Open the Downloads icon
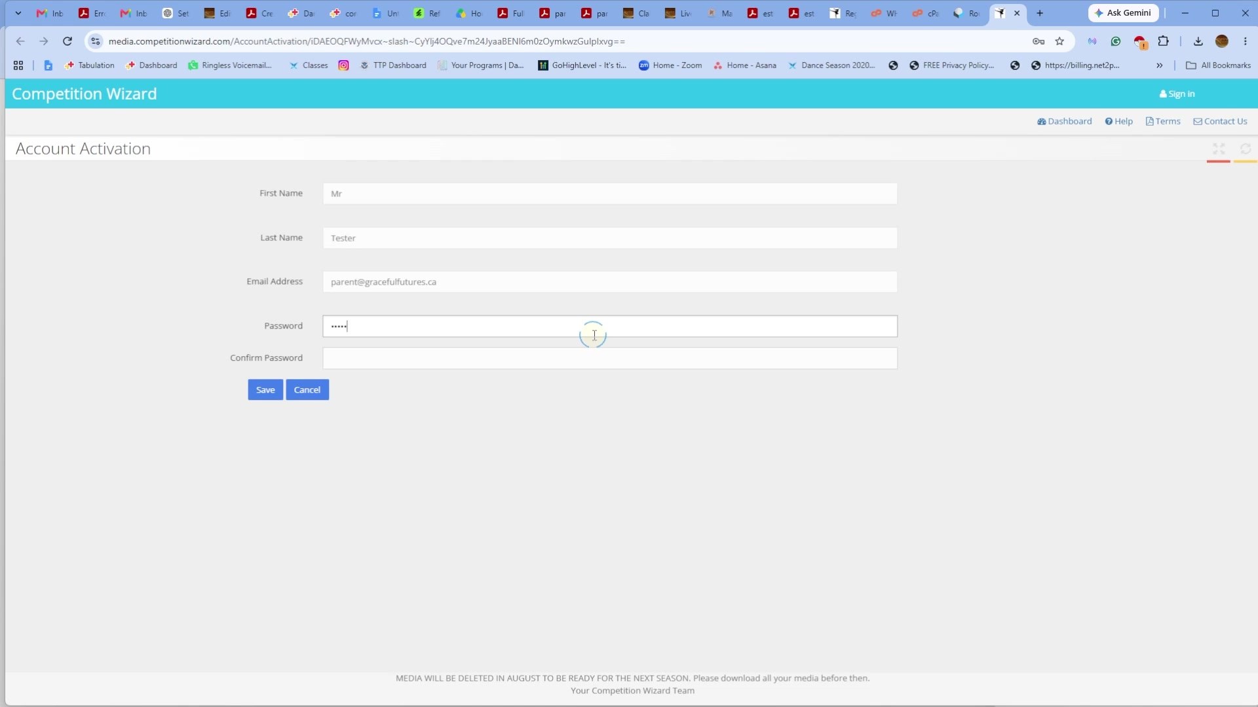This screenshot has height=707, width=1258. tap(1198, 41)
